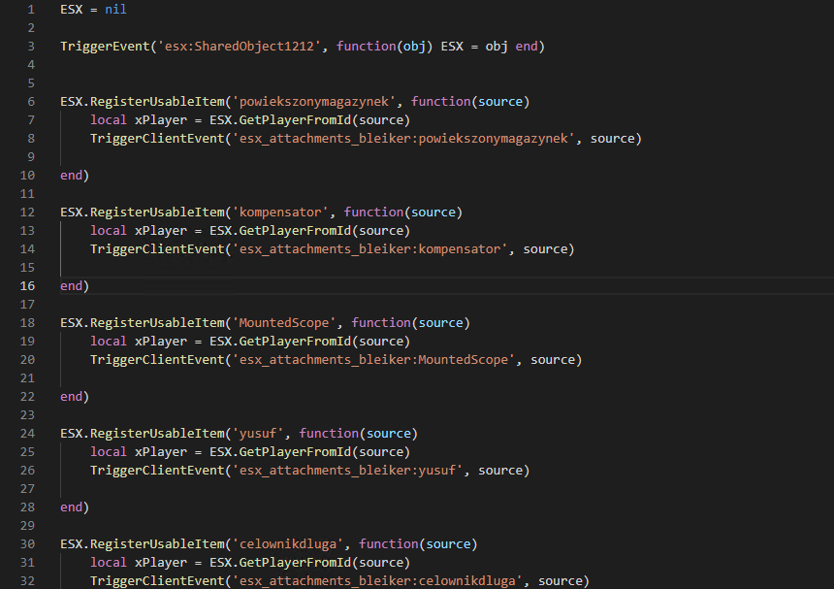Click 'local' keyword on line 7
This screenshot has height=589, width=834.
[109, 119]
